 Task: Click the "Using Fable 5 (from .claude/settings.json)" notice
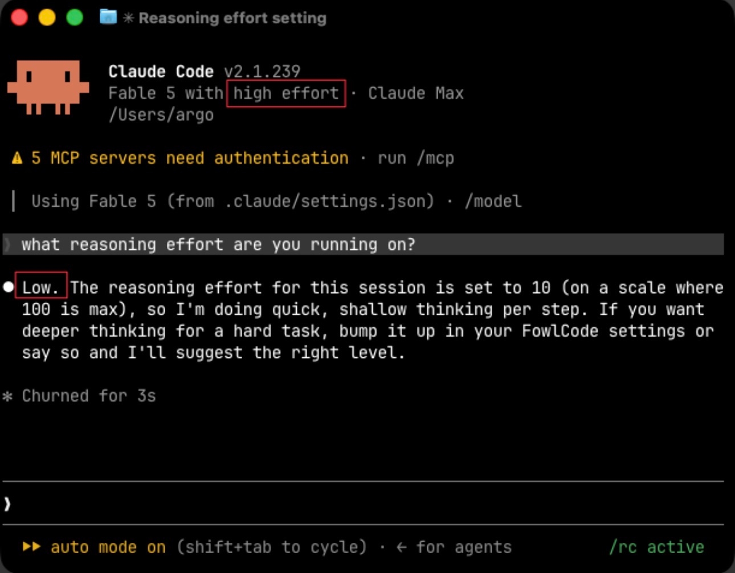point(232,201)
